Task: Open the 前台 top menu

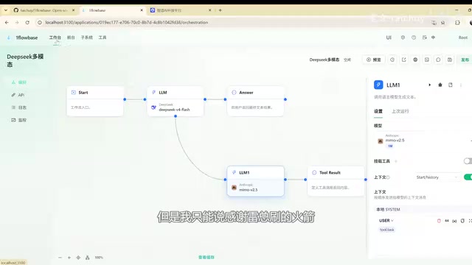Action: [71, 38]
